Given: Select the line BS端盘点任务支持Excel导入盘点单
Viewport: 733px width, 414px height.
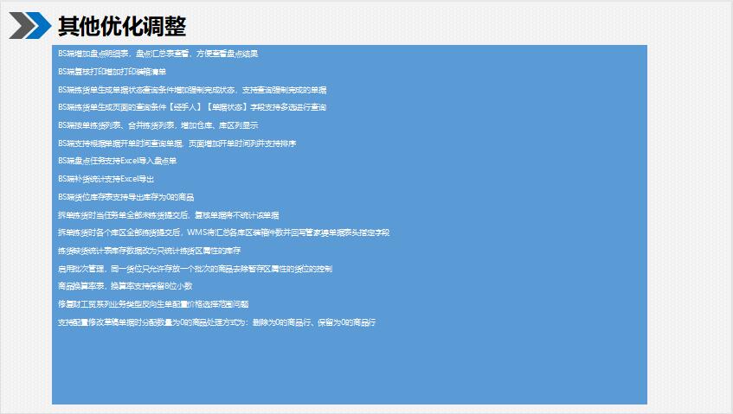Looking at the screenshot, I should [x=118, y=161].
